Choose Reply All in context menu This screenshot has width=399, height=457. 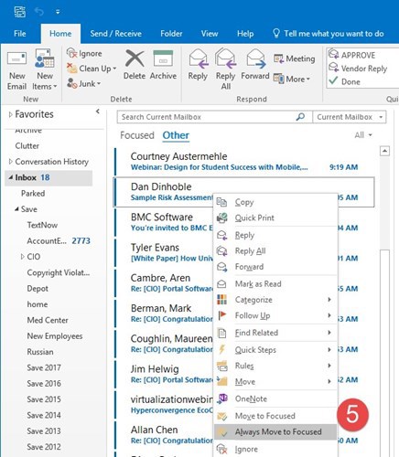pos(275,250)
